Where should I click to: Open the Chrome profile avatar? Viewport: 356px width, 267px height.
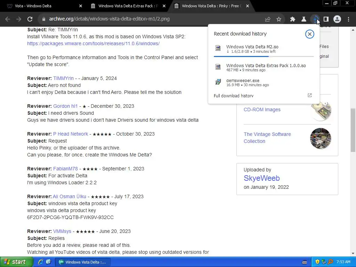[x=337, y=19]
